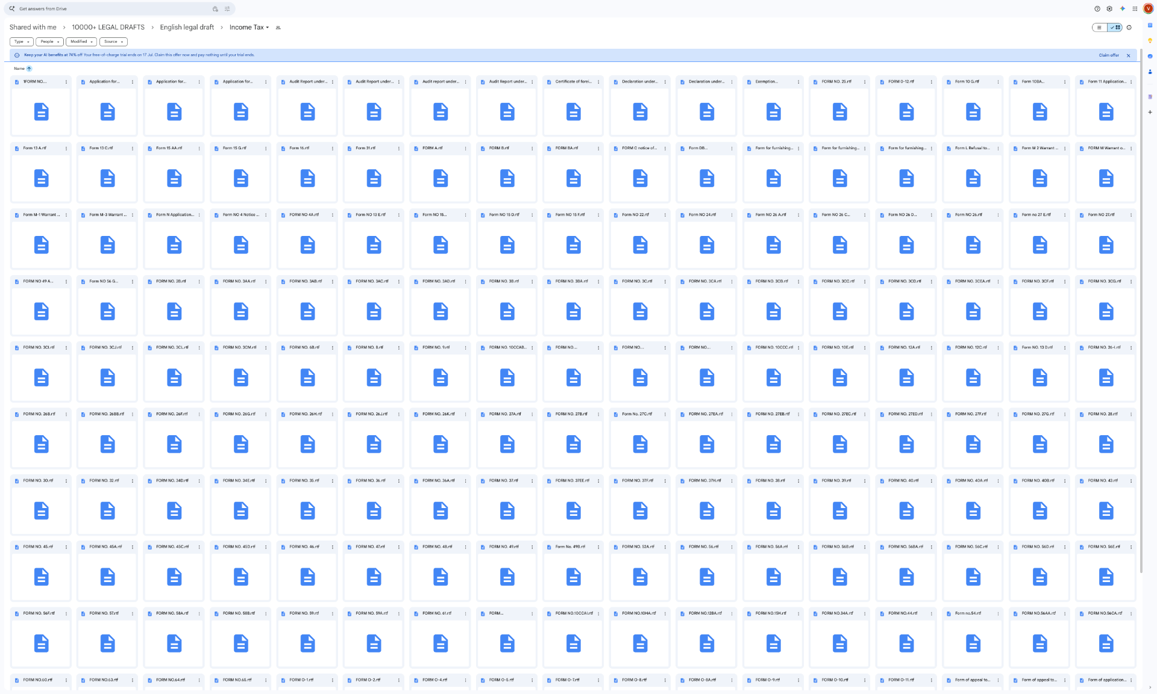This screenshot has height=694, width=1157.
Task: Show the details info panel
Action: click(x=1129, y=28)
